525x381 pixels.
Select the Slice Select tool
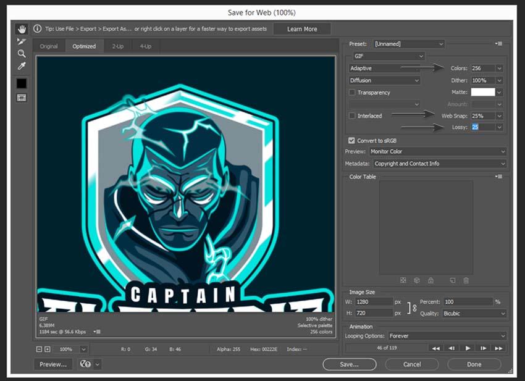click(x=22, y=41)
